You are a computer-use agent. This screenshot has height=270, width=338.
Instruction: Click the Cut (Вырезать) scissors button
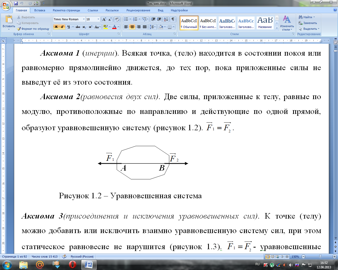pyautogui.click(x=26, y=17)
